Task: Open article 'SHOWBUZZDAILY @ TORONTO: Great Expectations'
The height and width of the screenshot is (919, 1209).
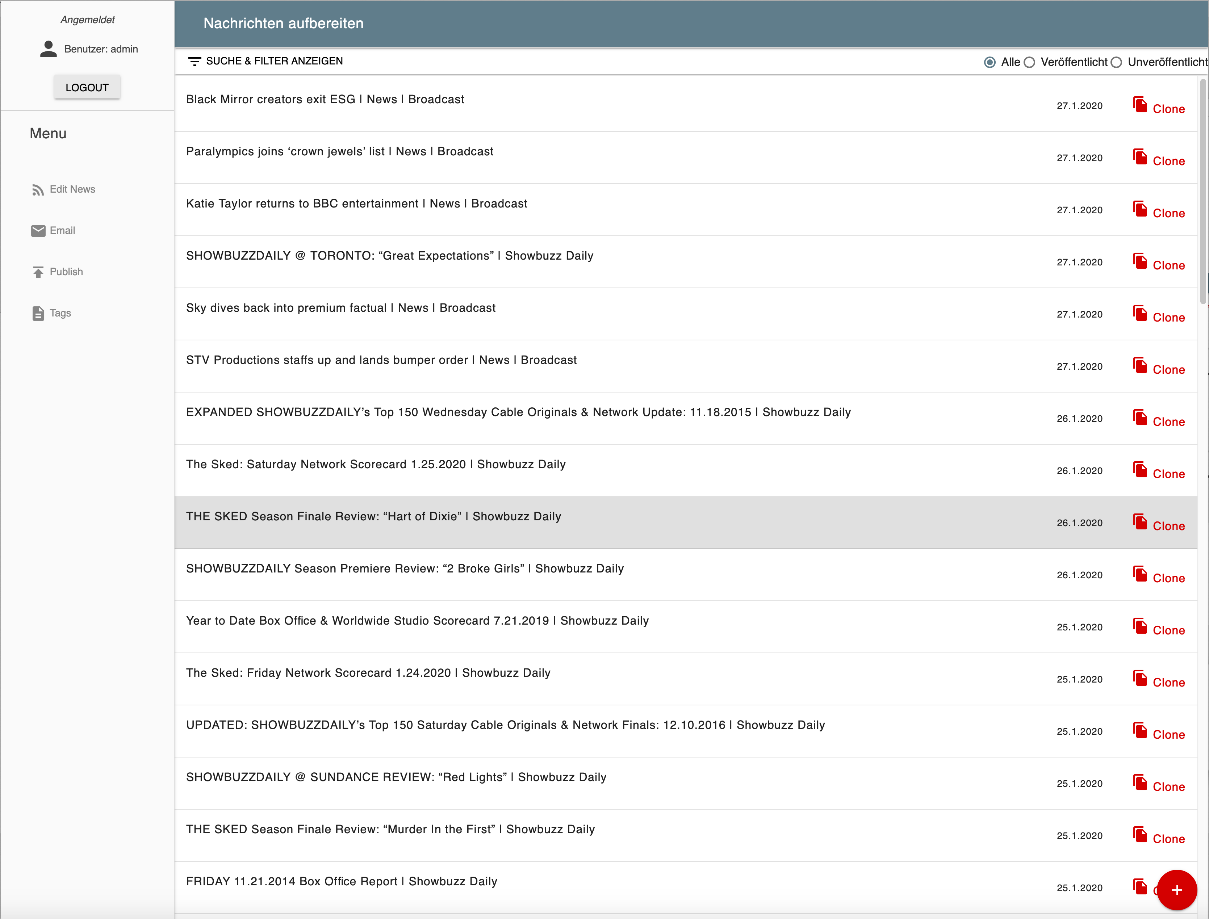Action: [x=389, y=256]
